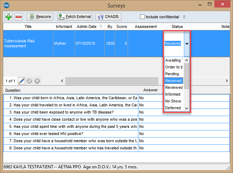Select Order to b option in status list
233x173 pixels.
[x=174, y=67]
